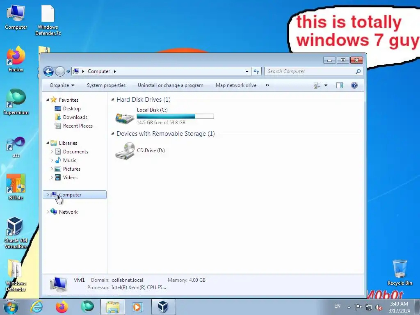Image resolution: width=420 pixels, height=315 pixels.
Task: Launch Firefox from the taskbar
Action: 62,307
